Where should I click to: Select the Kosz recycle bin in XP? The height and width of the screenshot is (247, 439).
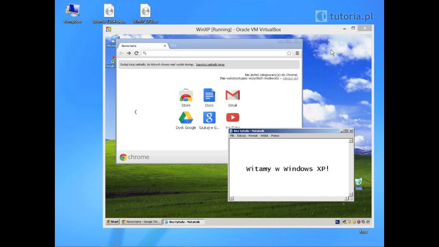[358, 184]
